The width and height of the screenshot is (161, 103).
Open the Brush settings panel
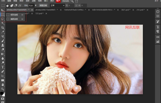coord(158,22)
